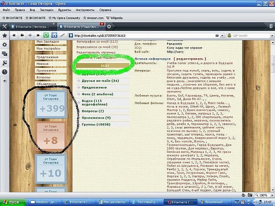Click Редактировать страницу link
This screenshot has width=275, height=206.
pyautogui.click(x=96, y=52)
